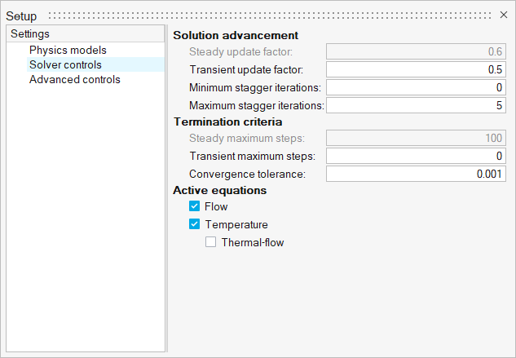The height and width of the screenshot is (358, 516).
Task: Click the Termination criteria section heading
Action: click(x=228, y=122)
